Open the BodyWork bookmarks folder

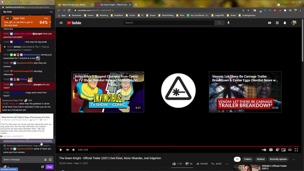point(117,15)
